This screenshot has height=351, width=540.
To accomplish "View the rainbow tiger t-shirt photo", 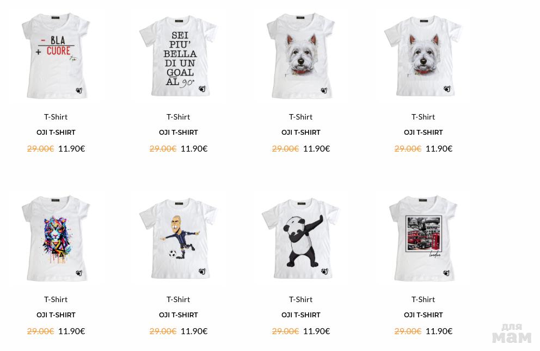I will point(56,238).
